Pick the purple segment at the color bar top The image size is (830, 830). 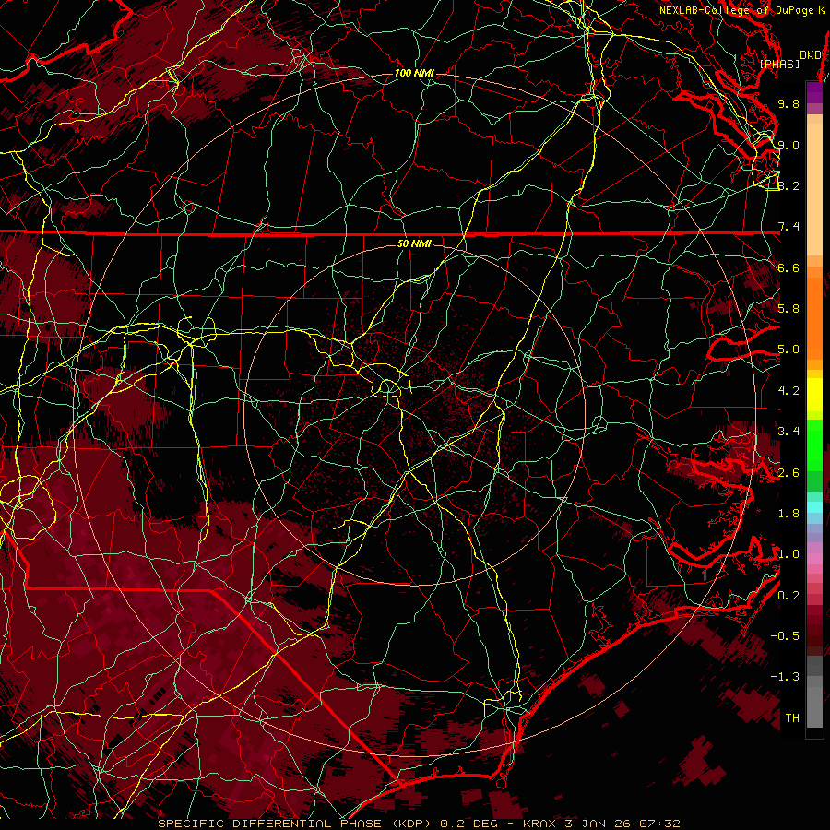(x=814, y=92)
